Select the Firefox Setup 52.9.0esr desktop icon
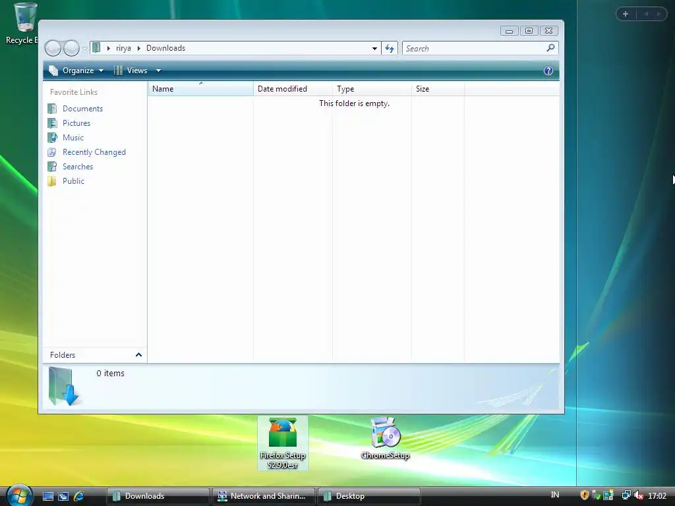The width and height of the screenshot is (675, 506). pos(282,443)
